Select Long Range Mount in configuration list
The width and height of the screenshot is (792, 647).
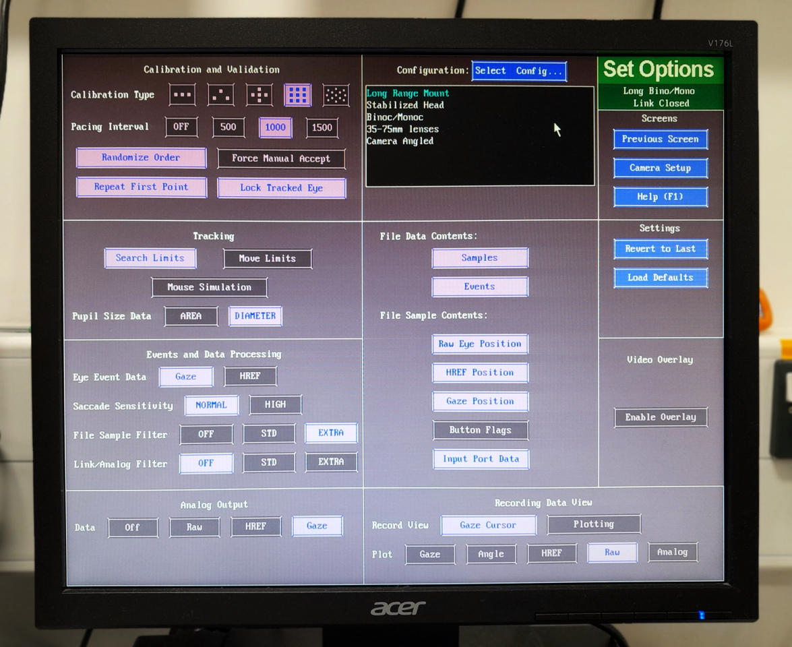tap(408, 94)
